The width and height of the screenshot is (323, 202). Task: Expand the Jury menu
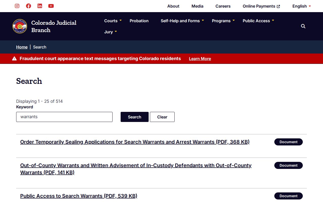coord(111,32)
